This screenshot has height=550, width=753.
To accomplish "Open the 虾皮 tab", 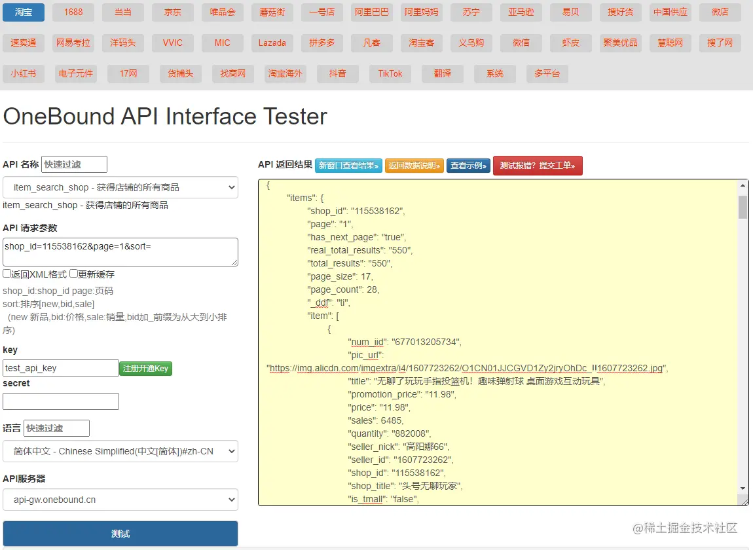I will click(x=570, y=43).
